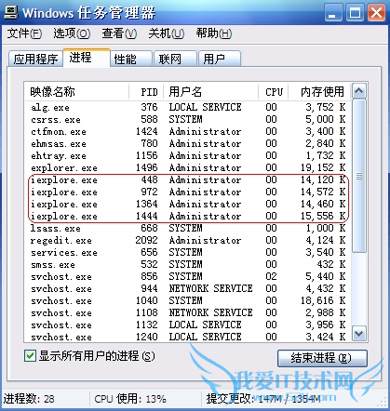Select the csrss.exe process row
Viewport: 390px width, 411px height.
(188, 119)
